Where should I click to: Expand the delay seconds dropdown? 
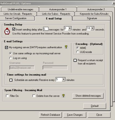coord(92,28)
